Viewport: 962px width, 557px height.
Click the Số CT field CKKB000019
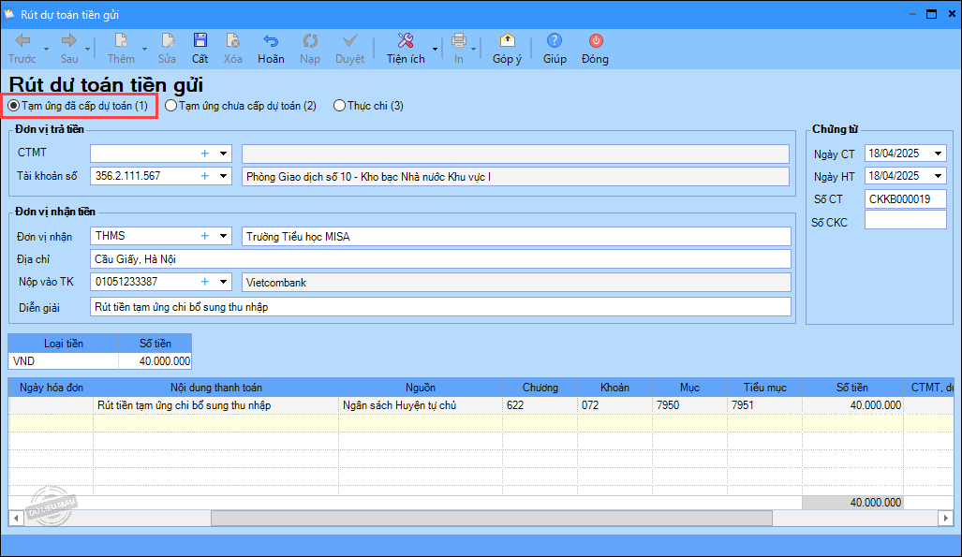click(905, 198)
